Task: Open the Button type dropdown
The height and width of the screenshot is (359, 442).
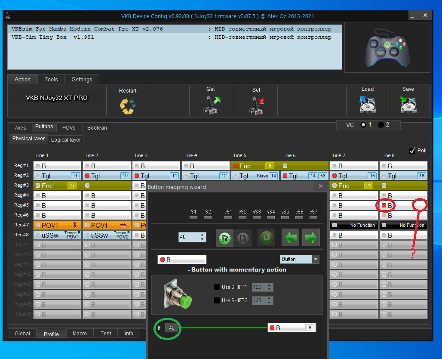Action: click(316, 259)
